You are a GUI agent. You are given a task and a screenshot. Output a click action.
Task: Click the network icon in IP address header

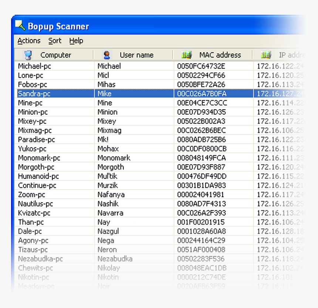266,55
